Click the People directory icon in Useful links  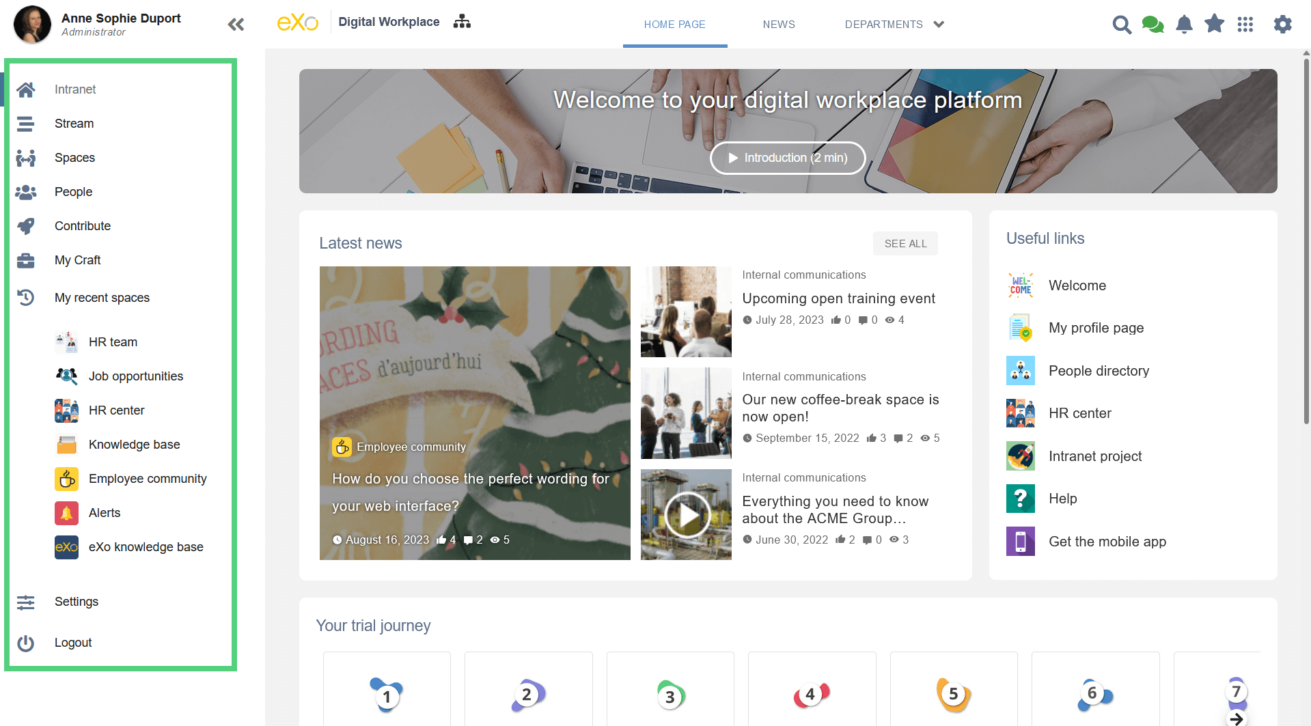coord(1021,371)
